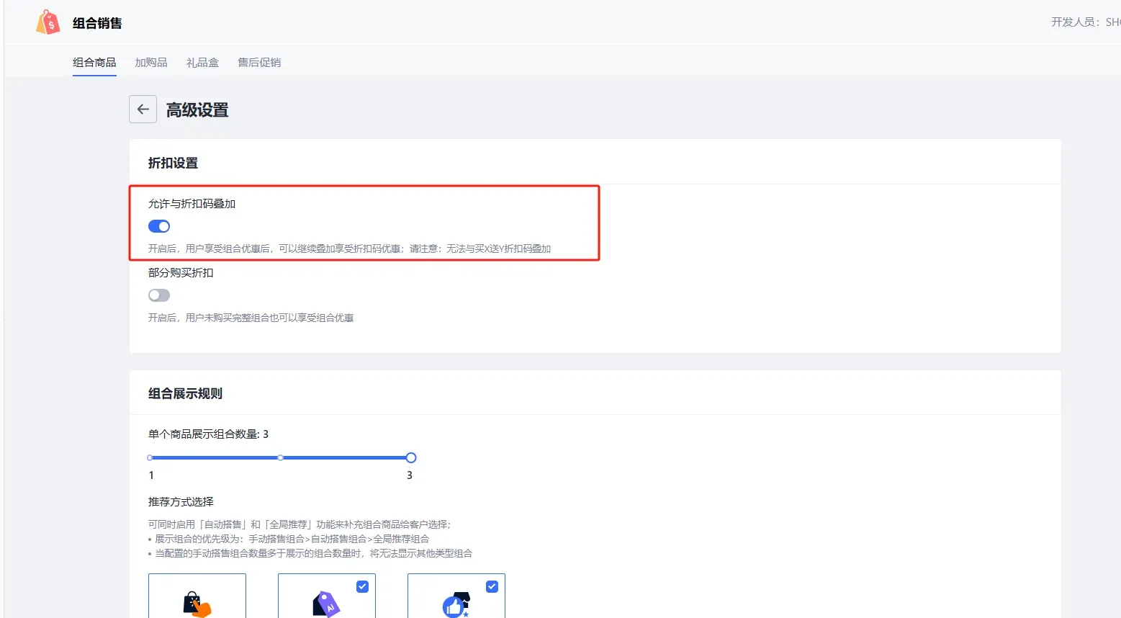This screenshot has width=1121, height=618.
Task: Click the 折扣设置 section heading
Action: pos(173,163)
